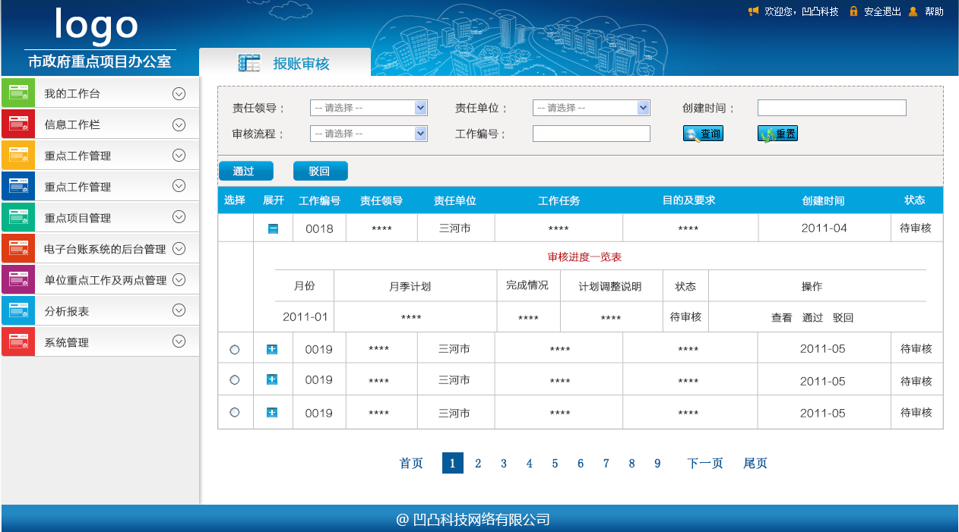Open the 重点项目管理 menu item
The width and height of the screenshot is (959, 532).
coord(100,218)
